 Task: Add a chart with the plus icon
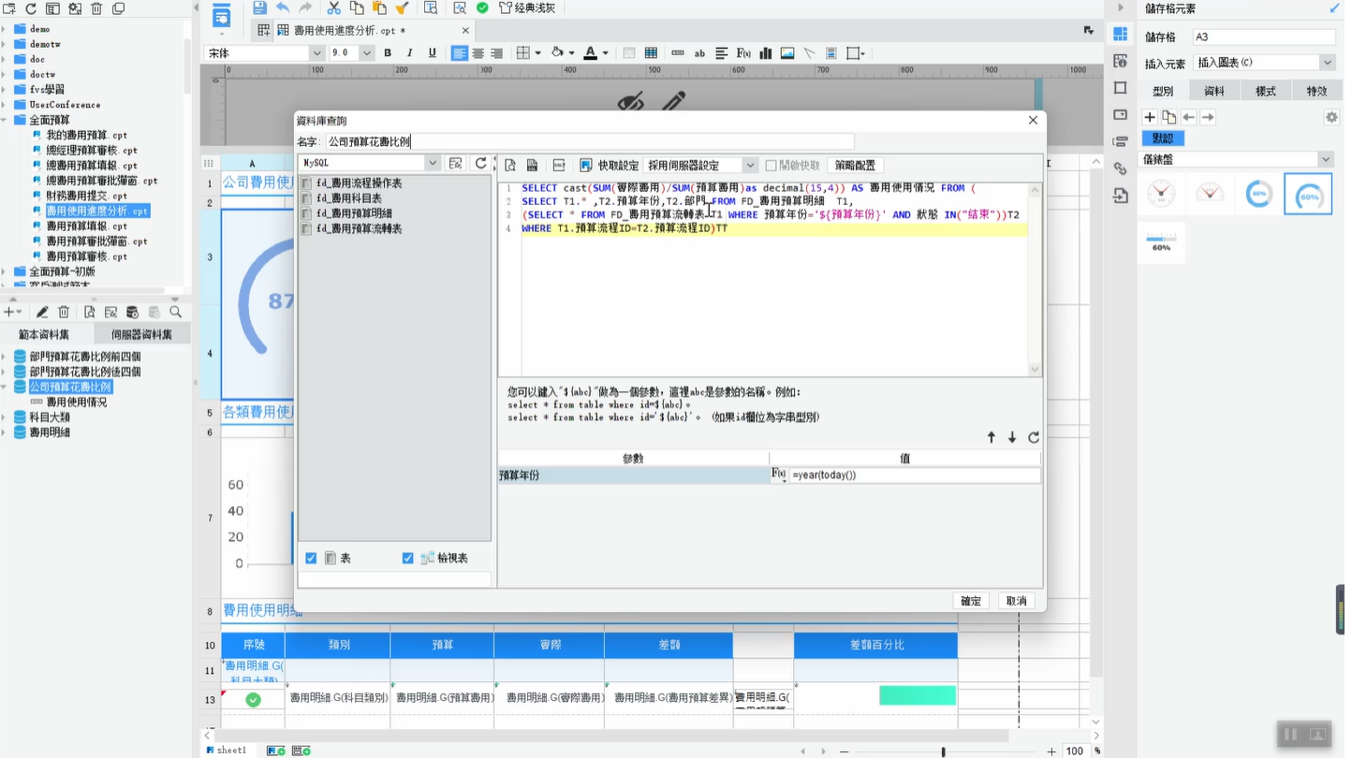click(x=1150, y=117)
